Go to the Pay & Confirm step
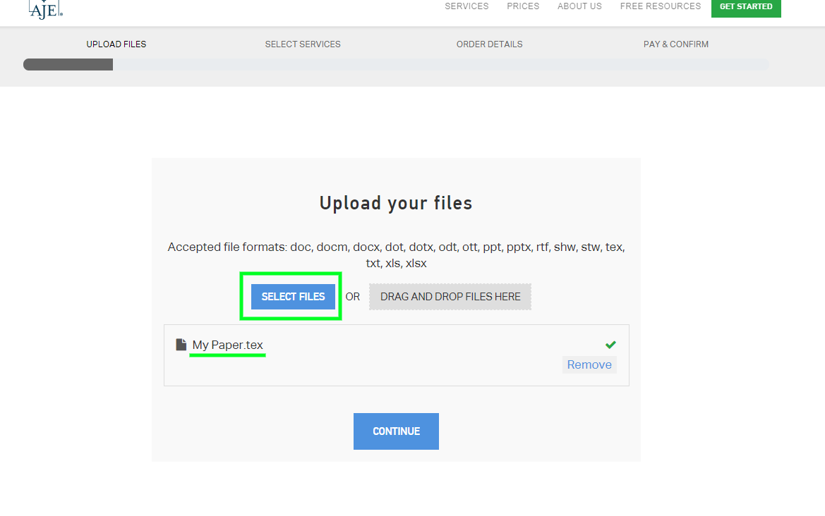 click(x=676, y=44)
